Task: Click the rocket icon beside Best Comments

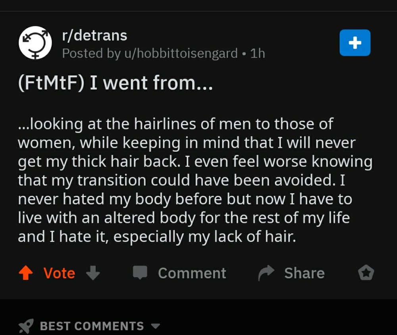Action: [x=26, y=326]
